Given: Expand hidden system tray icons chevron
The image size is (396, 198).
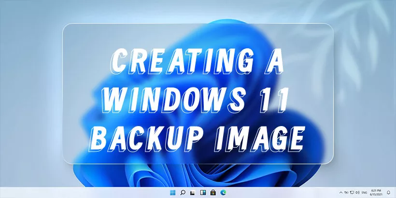Looking at the screenshot, I should click(x=341, y=193).
